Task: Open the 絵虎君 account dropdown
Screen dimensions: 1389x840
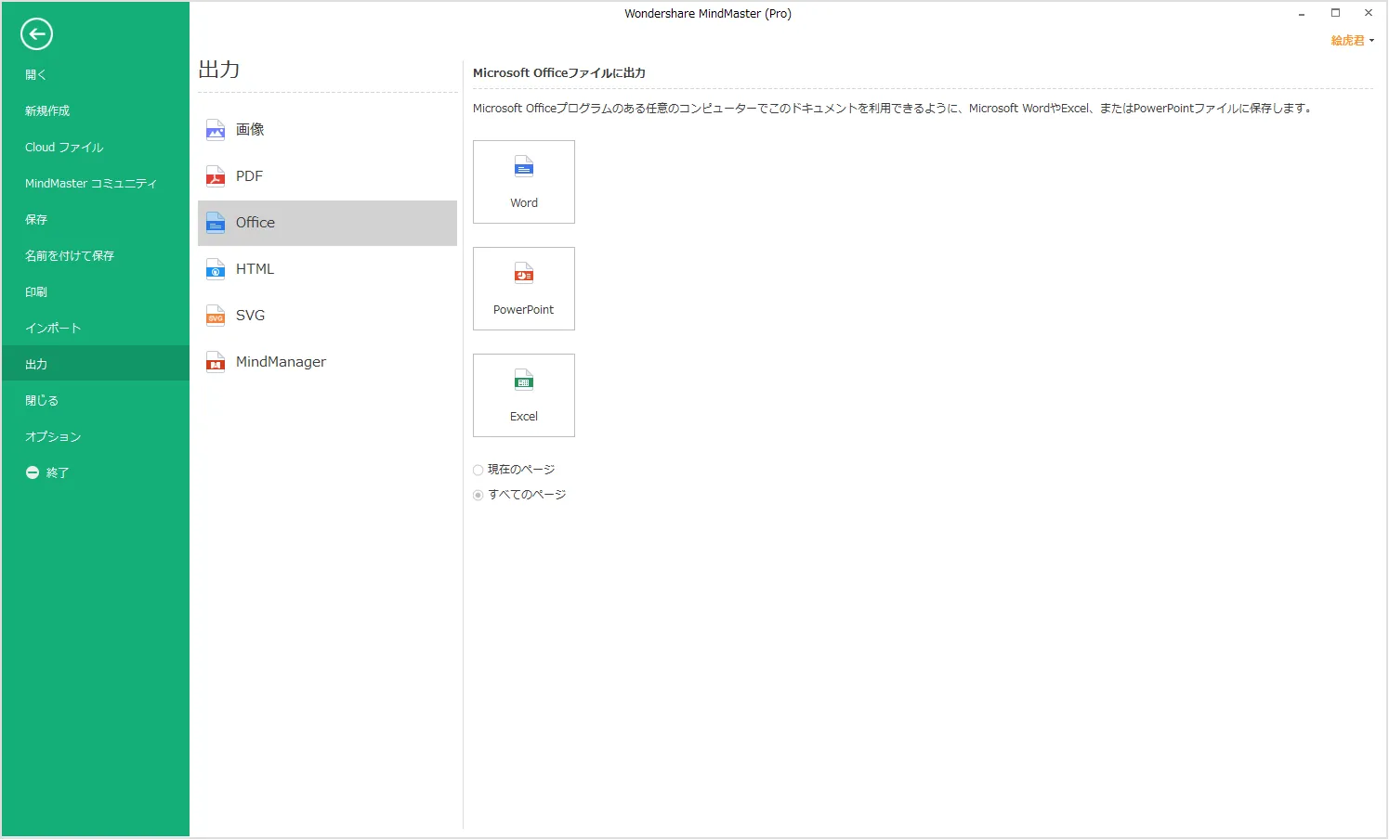Action: tap(1352, 41)
